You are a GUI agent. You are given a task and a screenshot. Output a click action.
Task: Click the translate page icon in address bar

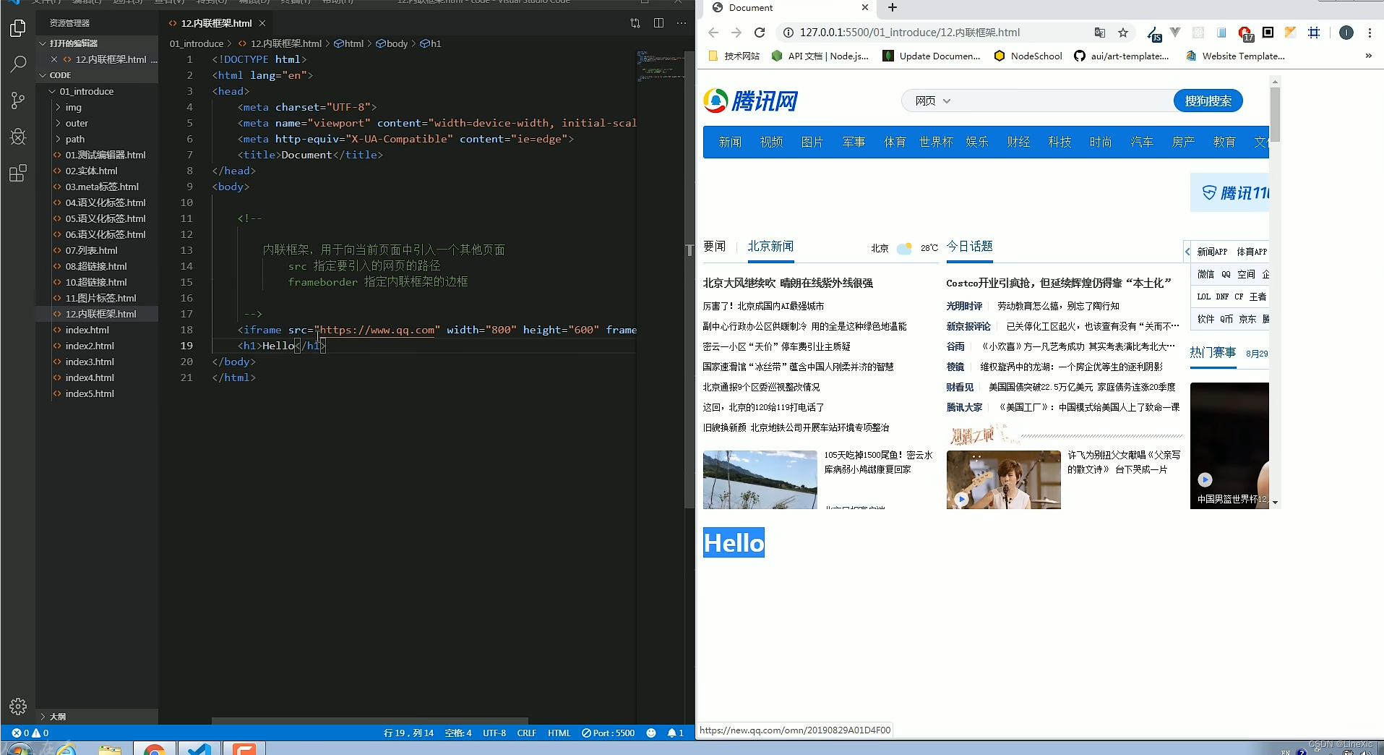pyautogui.click(x=1100, y=33)
